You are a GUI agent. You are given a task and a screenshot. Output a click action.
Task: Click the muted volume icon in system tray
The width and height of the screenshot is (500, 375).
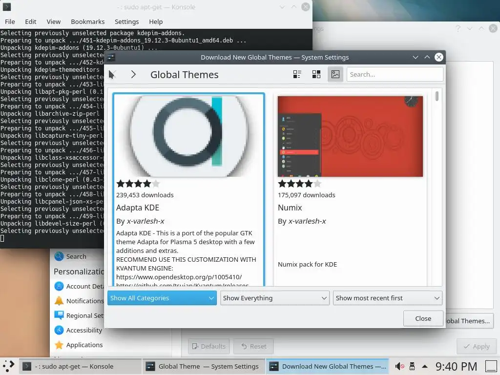click(399, 366)
